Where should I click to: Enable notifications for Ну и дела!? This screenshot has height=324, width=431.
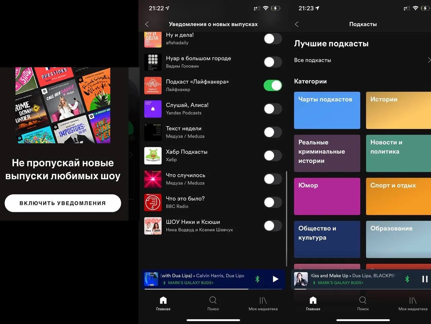click(273, 39)
